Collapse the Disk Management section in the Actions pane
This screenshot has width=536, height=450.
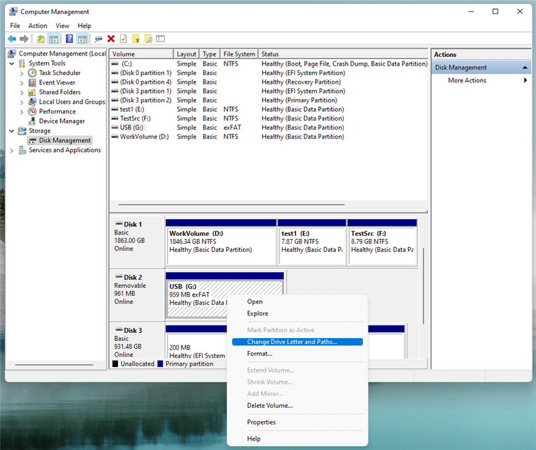525,67
